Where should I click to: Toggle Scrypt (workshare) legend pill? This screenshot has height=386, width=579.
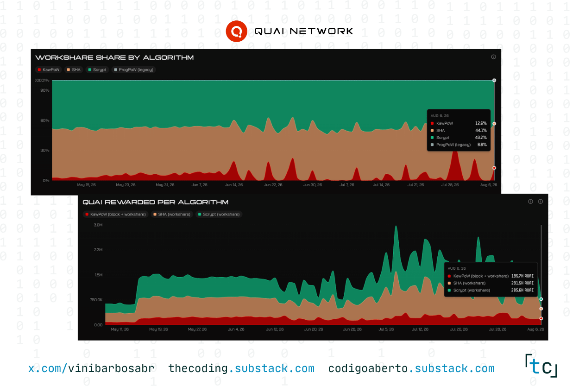219,214
